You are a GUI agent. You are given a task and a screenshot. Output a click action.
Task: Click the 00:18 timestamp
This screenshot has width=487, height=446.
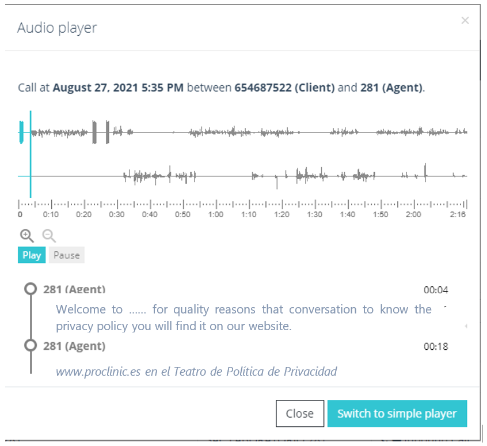[436, 346]
